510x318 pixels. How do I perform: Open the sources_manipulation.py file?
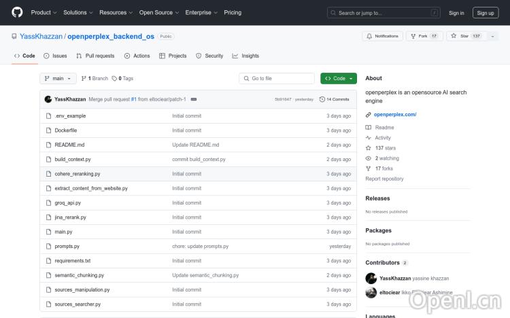(82, 289)
